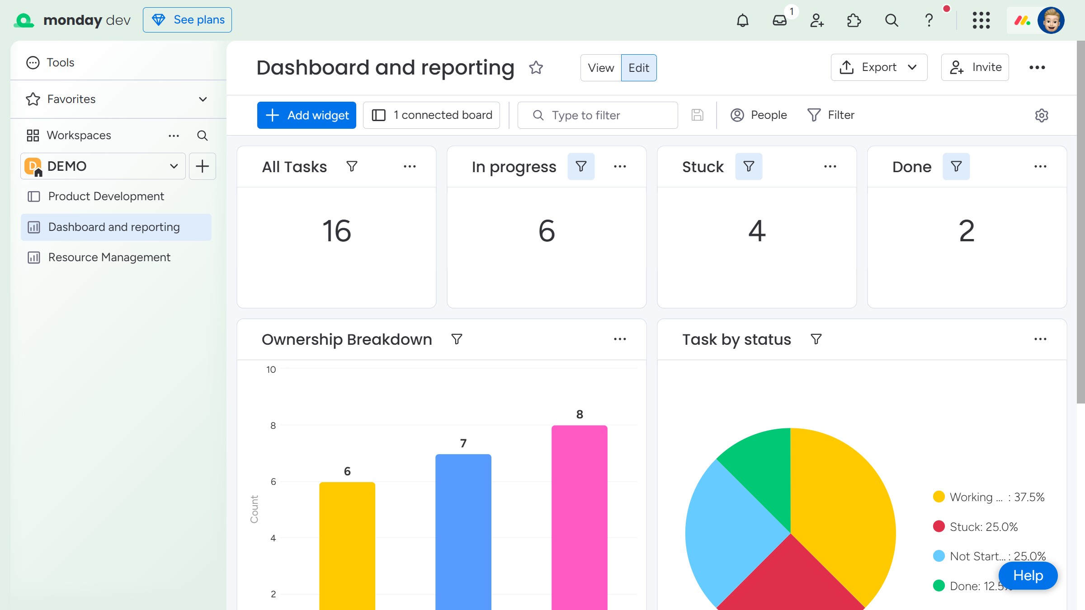Open the DEMO workspace dropdown
The height and width of the screenshot is (610, 1085).
click(103, 166)
